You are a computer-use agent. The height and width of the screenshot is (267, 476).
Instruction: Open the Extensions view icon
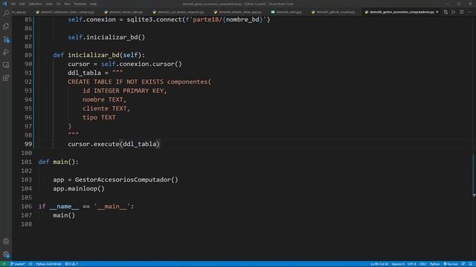[x=6, y=78]
